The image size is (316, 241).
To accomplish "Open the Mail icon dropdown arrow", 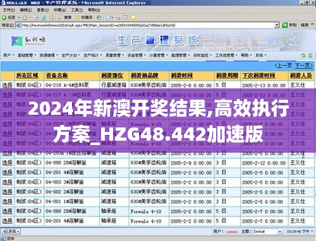I will pos(112,18).
